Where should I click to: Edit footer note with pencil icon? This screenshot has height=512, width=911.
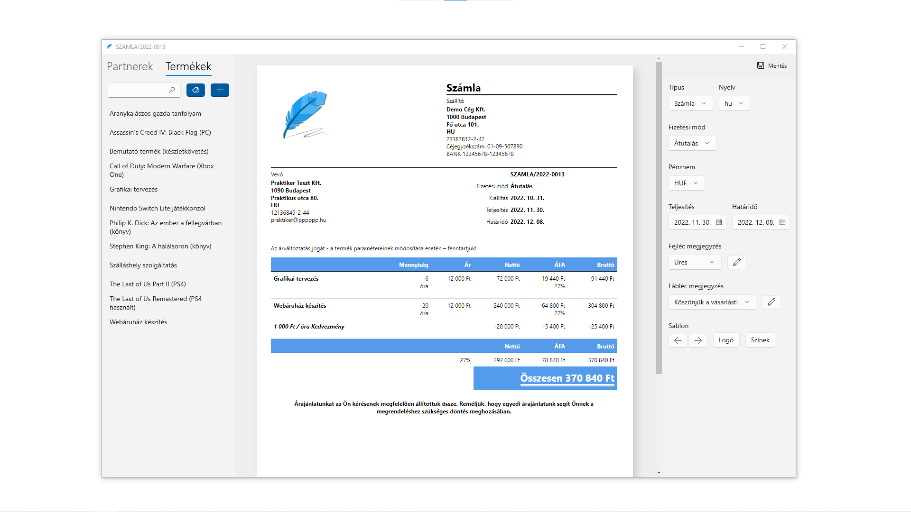click(771, 302)
